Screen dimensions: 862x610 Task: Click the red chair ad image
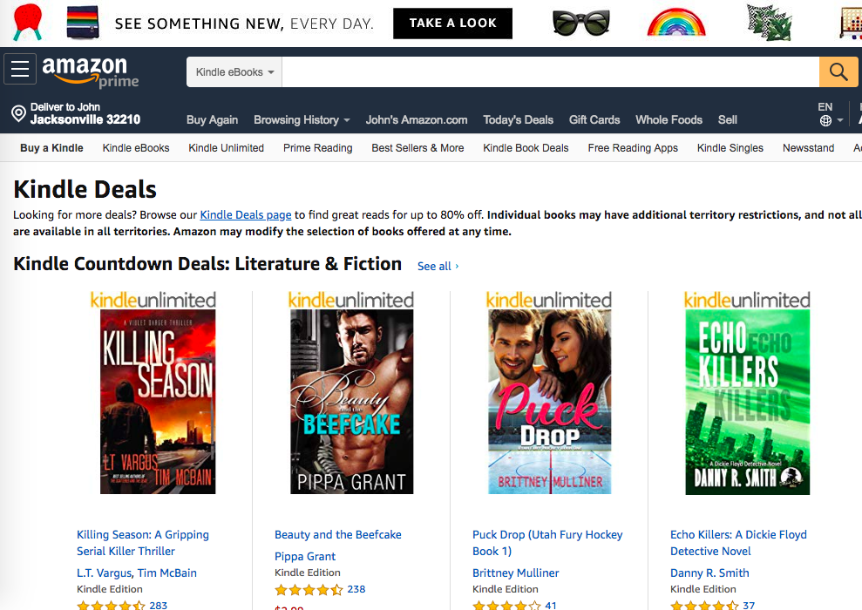[28, 22]
